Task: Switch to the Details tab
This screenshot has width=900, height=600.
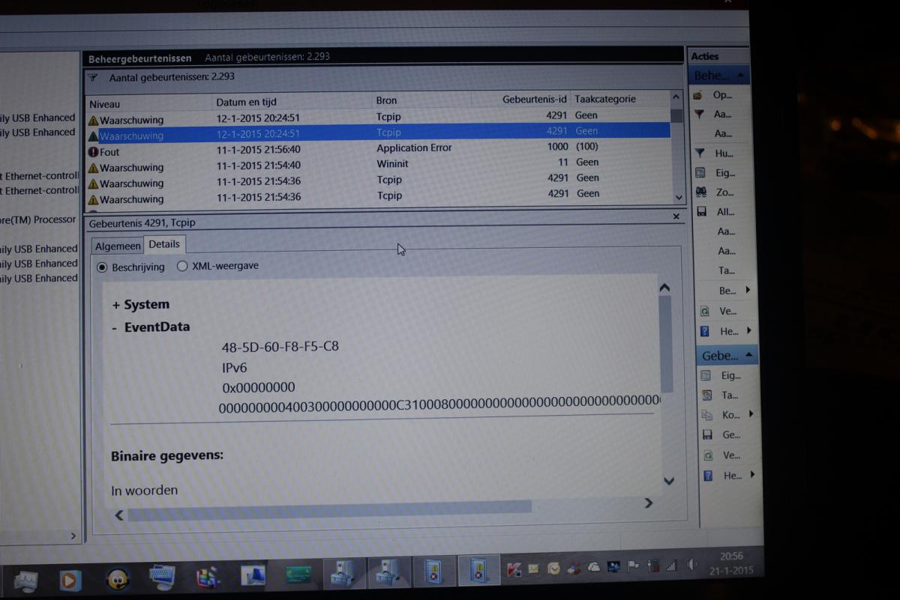Action: coord(164,244)
